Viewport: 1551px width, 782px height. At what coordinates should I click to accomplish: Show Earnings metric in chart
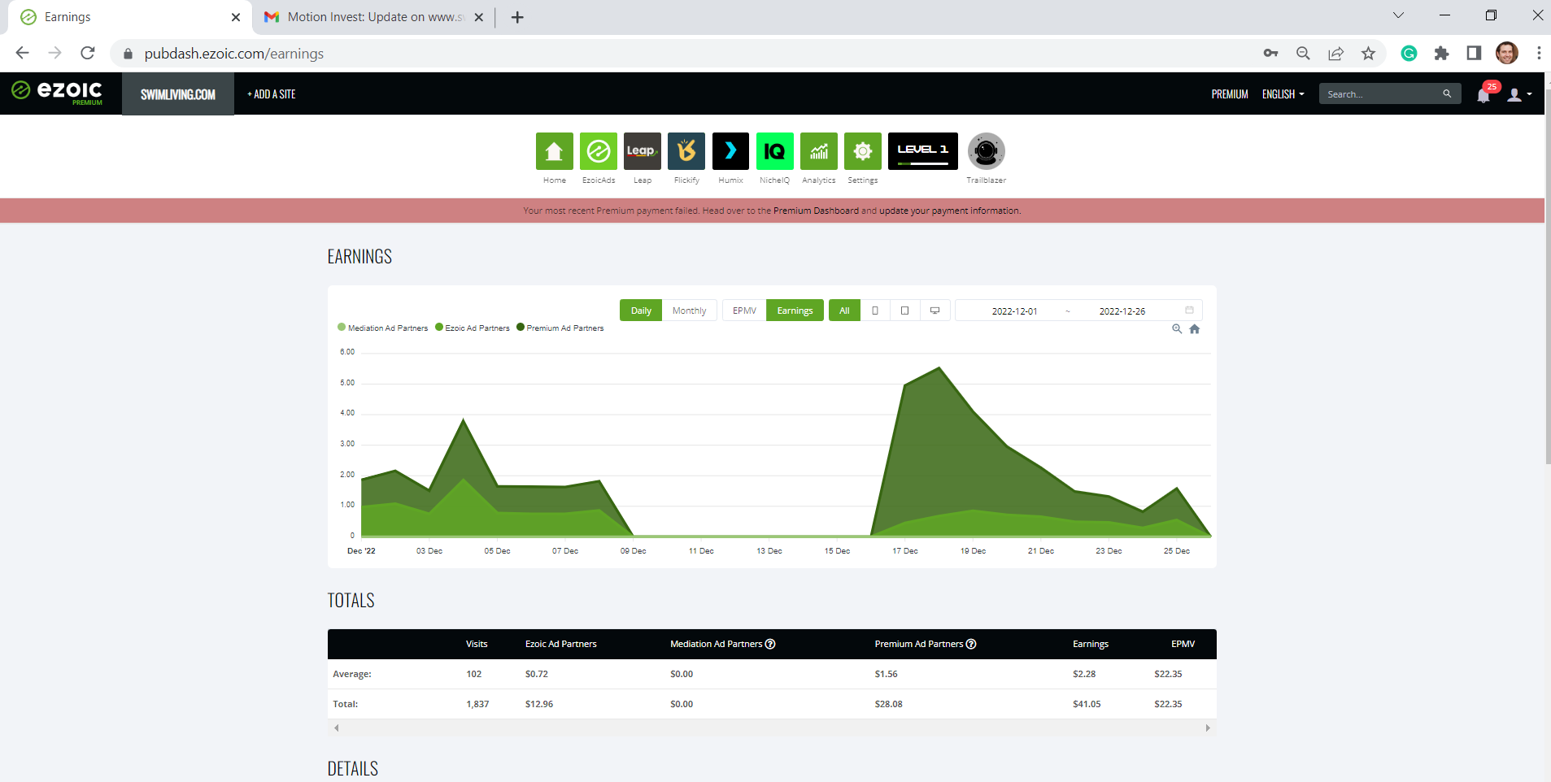click(x=795, y=311)
